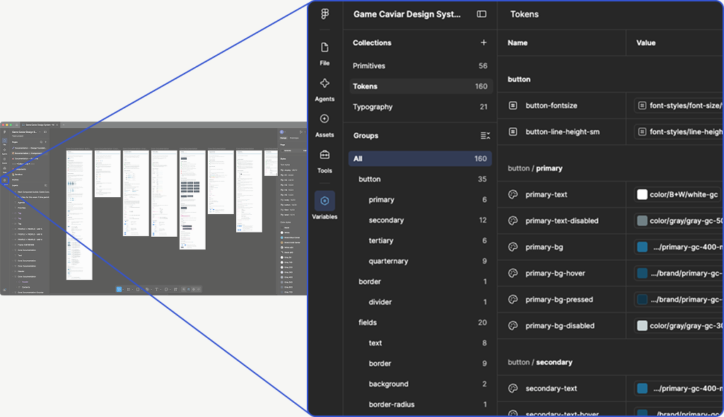Click the alias icon in button-fontsize value chip
The height and width of the screenshot is (417, 724).
(642, 105)
